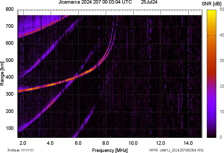Click the range tick label 800

pos(9,9)
